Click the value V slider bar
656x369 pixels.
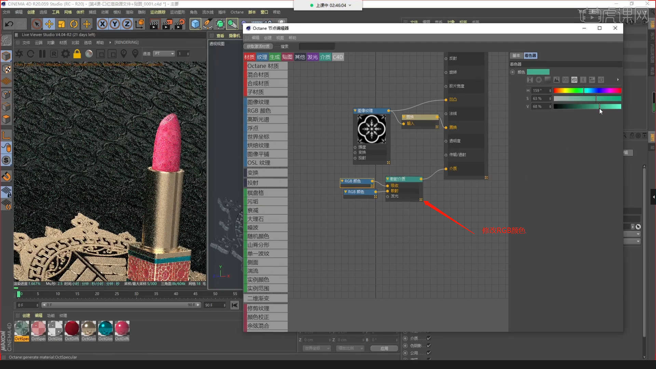point(587,107)
